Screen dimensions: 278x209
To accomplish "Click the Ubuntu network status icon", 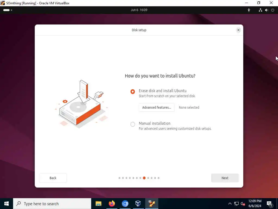I will pyautogui.click(x=260, y=10).
